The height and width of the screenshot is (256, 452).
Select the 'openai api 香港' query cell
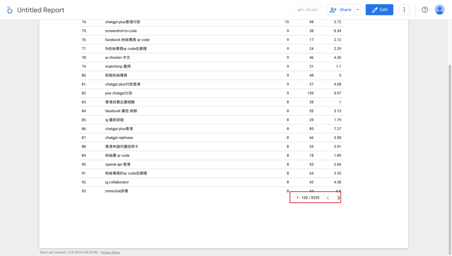tap(117, 164)
